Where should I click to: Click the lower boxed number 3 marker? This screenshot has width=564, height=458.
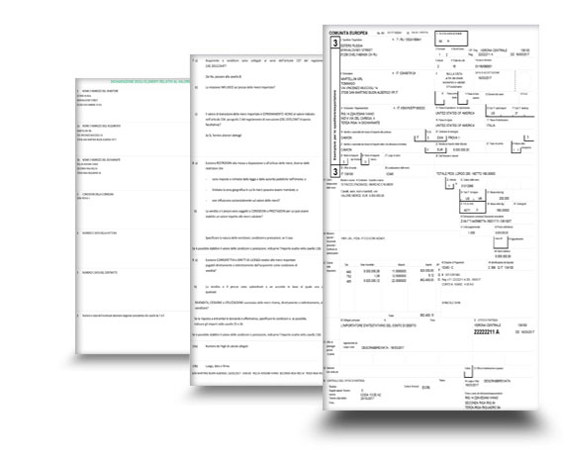(x=334, y=171)
